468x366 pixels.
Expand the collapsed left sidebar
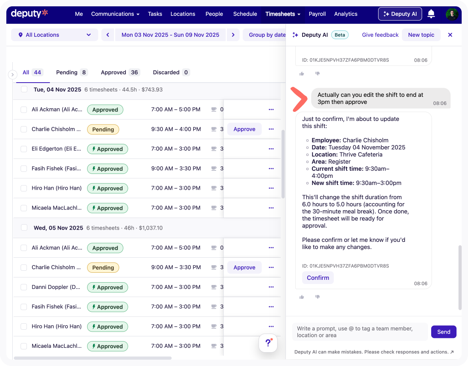pos(13,74)
